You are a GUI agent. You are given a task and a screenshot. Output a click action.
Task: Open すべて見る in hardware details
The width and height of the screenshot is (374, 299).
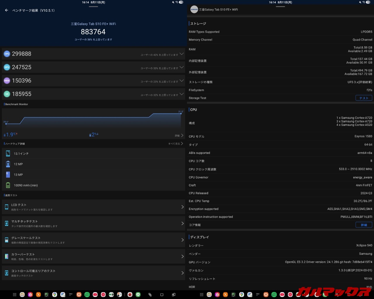click(176, 144)
